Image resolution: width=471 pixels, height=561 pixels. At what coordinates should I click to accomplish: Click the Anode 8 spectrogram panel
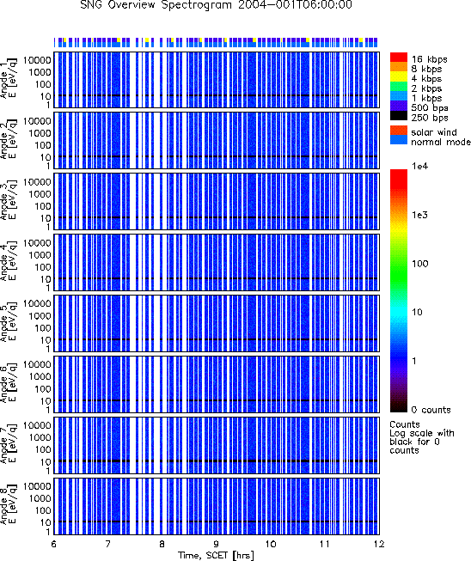pyautogui.click(x=217, y=506)
